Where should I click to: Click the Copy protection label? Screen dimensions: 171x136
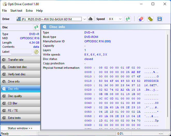click(x=54, y=63)
